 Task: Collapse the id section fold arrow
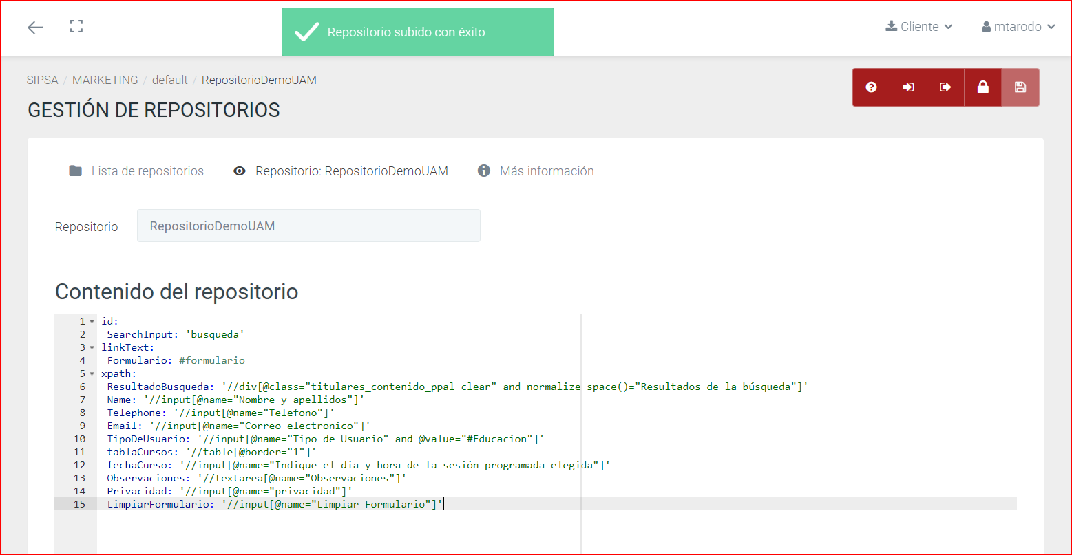point(92,321)
